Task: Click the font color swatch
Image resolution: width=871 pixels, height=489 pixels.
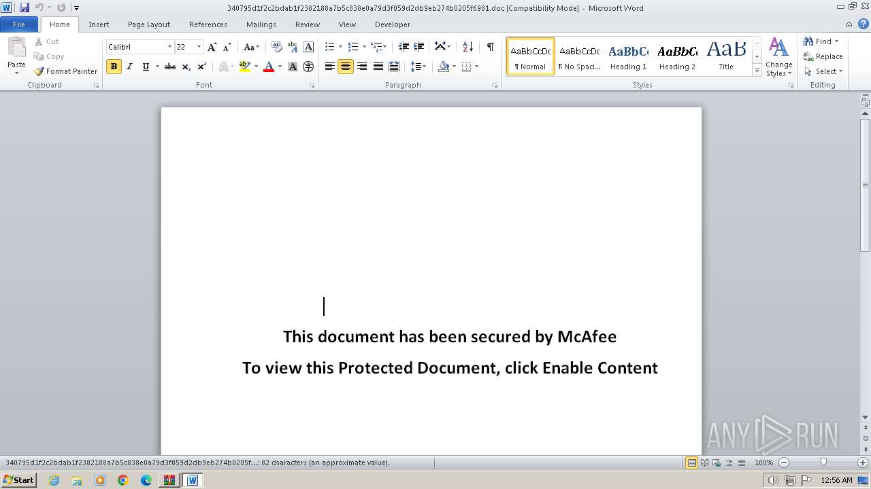Action: (x=269, y=67)
